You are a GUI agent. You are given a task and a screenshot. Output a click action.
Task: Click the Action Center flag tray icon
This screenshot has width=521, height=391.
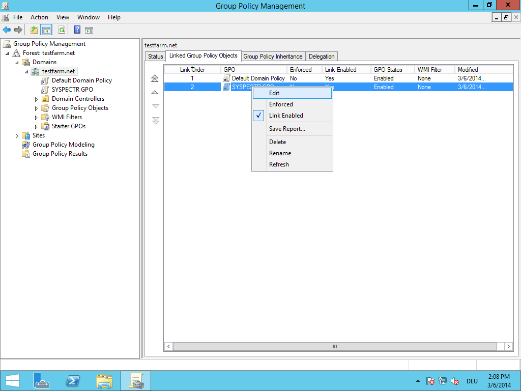(430, 381)
